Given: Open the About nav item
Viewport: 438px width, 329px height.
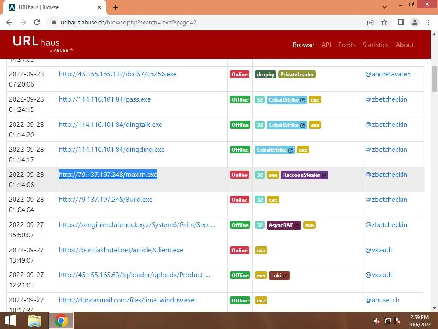Looking at the screenshot, I should point(405,45).
